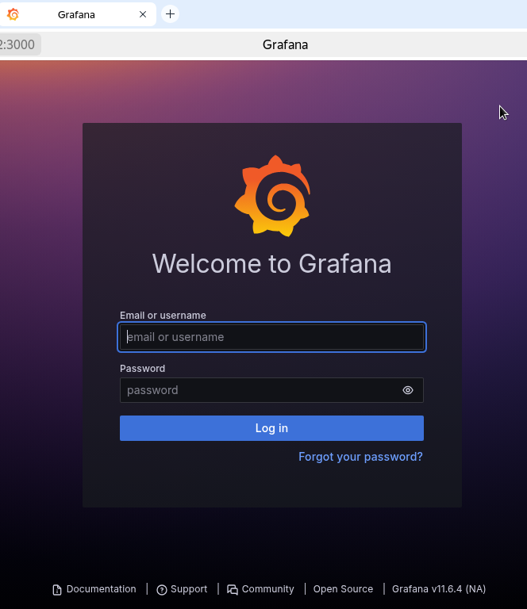Click the Grafana favicon in the browser tab
The image size is (527, 609).
tap(13, 14)
